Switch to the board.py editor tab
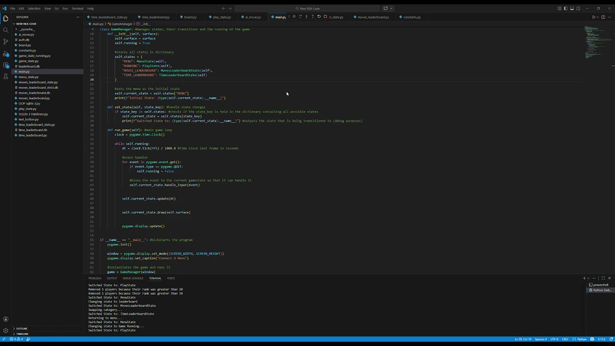 pyautogui.click(x=190, y=17)
